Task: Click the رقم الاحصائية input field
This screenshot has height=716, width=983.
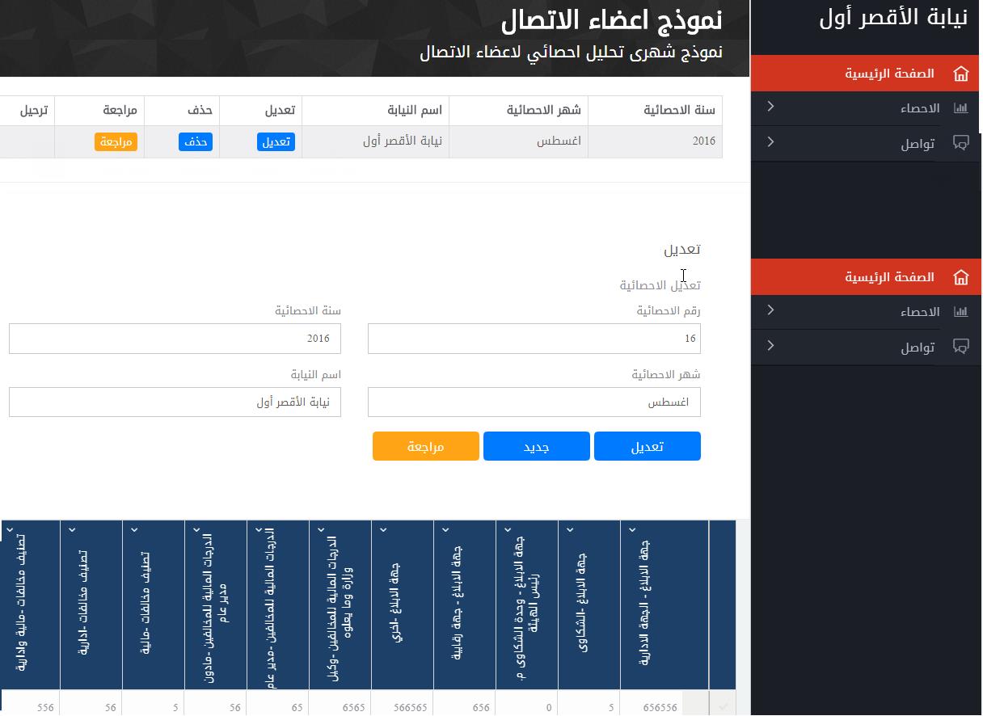Action: 534,339
